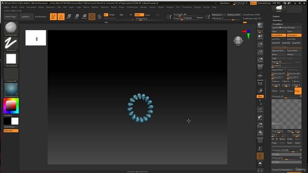
Task: Open the Brush menu
Action: [x=14, y=7]
